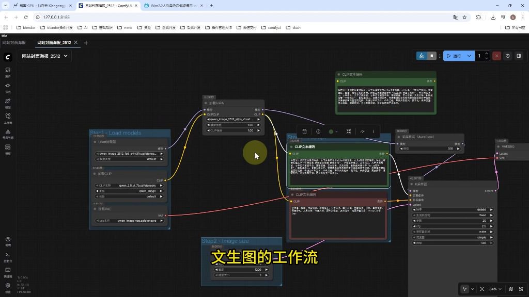Open a new Chrome browser tab
The height and width of the screenshot is (297, 529).
coord(211,5)
